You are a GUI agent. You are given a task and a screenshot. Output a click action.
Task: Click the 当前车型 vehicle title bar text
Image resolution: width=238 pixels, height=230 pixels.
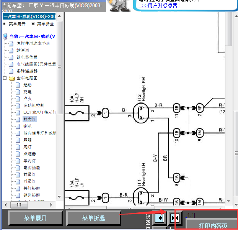click(52, 8)
